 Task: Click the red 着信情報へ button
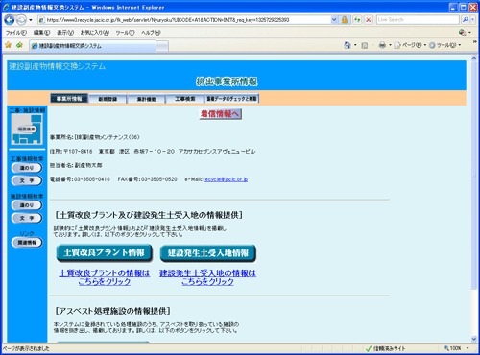(221, 114)
